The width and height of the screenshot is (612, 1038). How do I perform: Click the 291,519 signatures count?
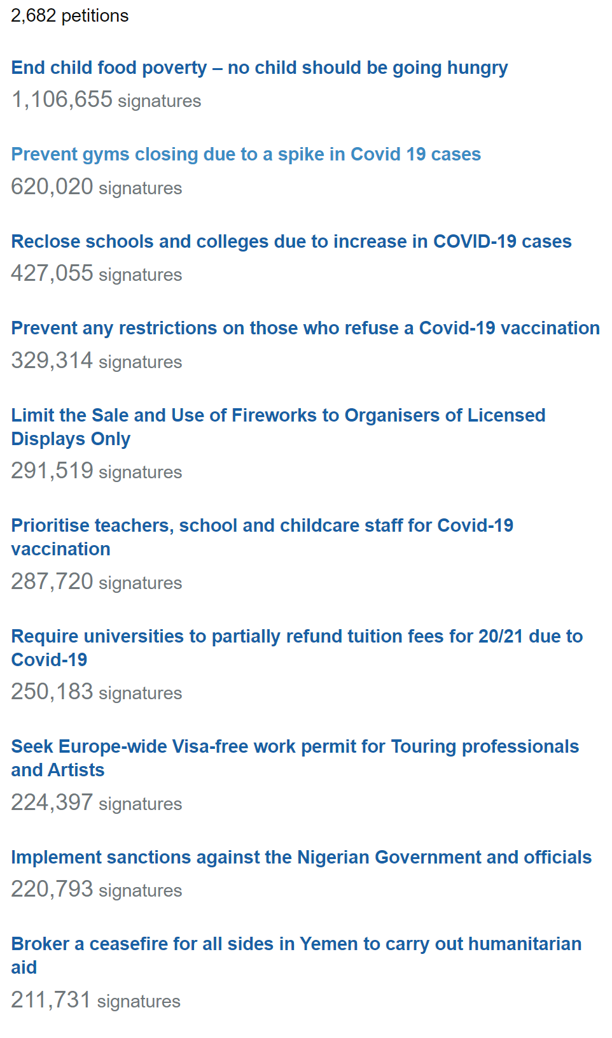pyautogui.click(x=96, y=472)
